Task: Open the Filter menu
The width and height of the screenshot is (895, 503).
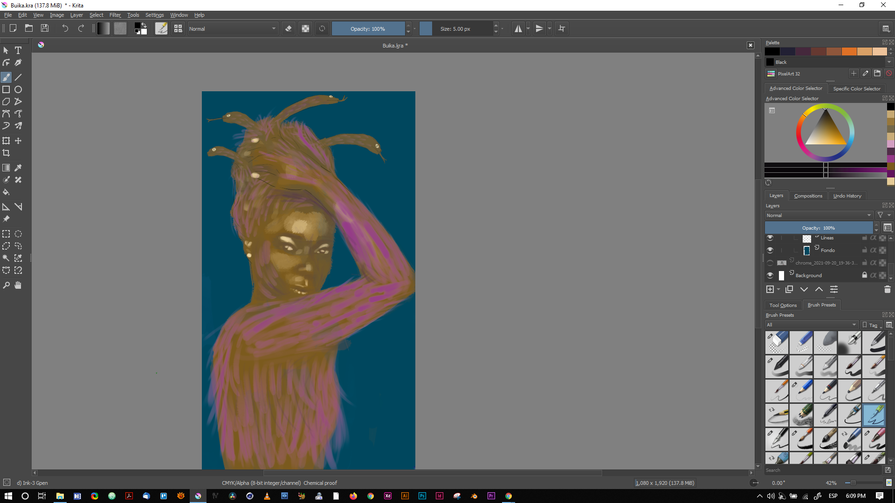Action: (115, 15)
